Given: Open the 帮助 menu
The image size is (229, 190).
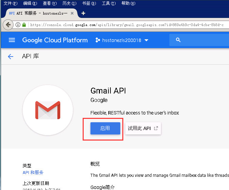Looking at the screenshot, I should point(128,3).
